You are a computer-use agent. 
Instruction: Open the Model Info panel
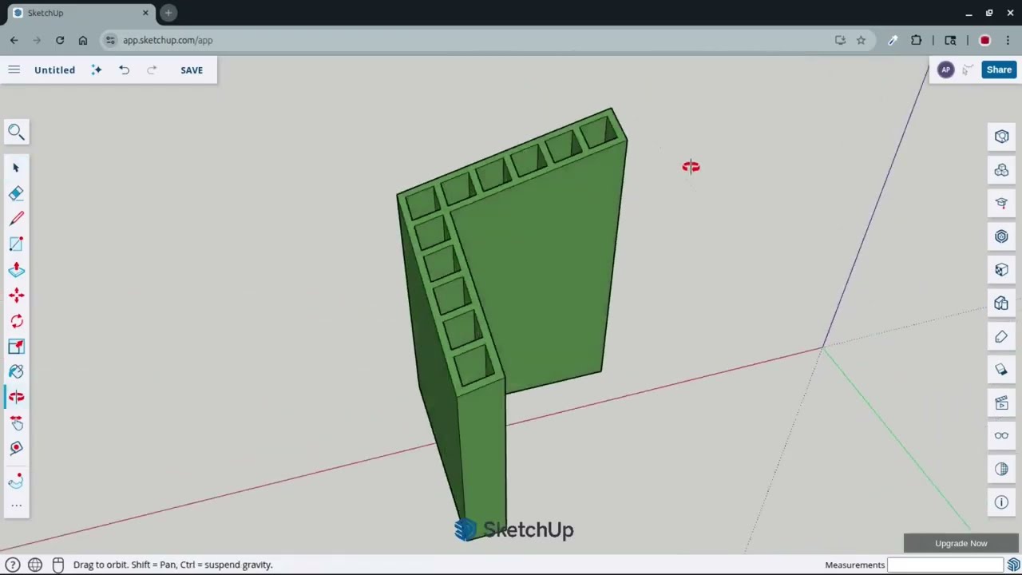pos(1001,502)
